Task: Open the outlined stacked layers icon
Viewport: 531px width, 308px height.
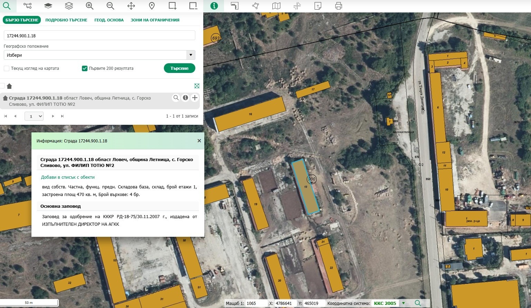Action: [69, 6]
